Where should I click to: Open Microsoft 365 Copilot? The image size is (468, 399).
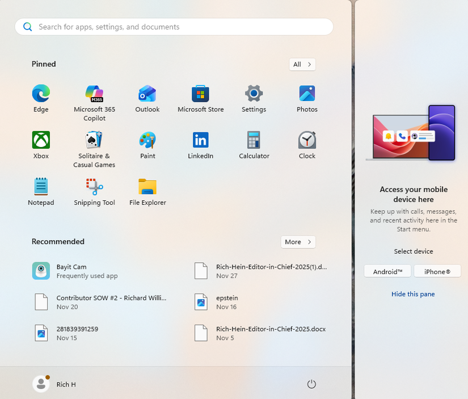click(x=94, y=94)
